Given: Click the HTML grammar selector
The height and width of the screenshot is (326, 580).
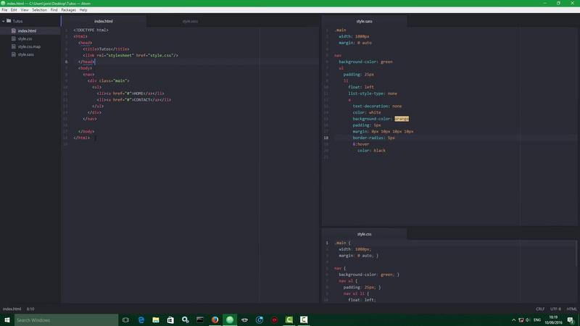Looking at the screenshot, I should [572, 309].
